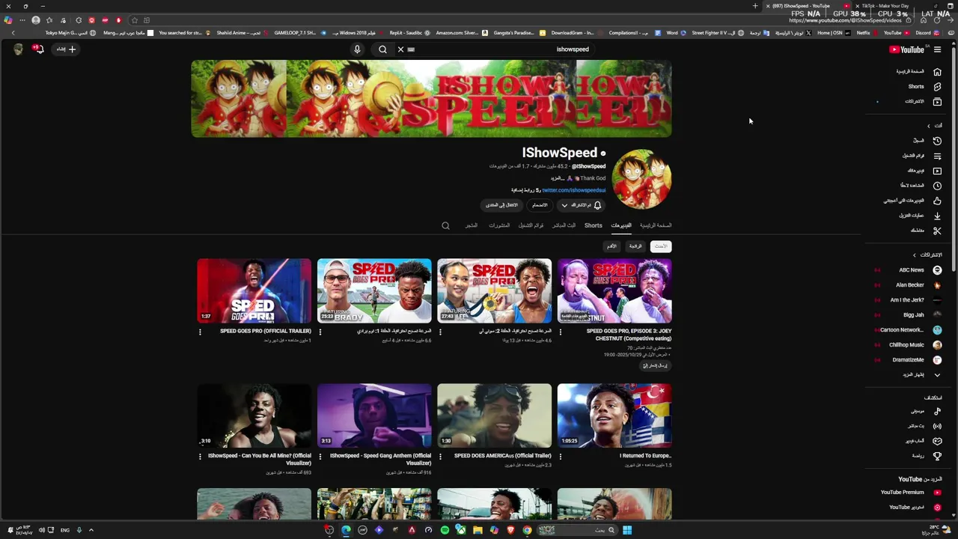Open the Brady episode thumbnail
Screen dimensions: 958x539
pos(374,291)
